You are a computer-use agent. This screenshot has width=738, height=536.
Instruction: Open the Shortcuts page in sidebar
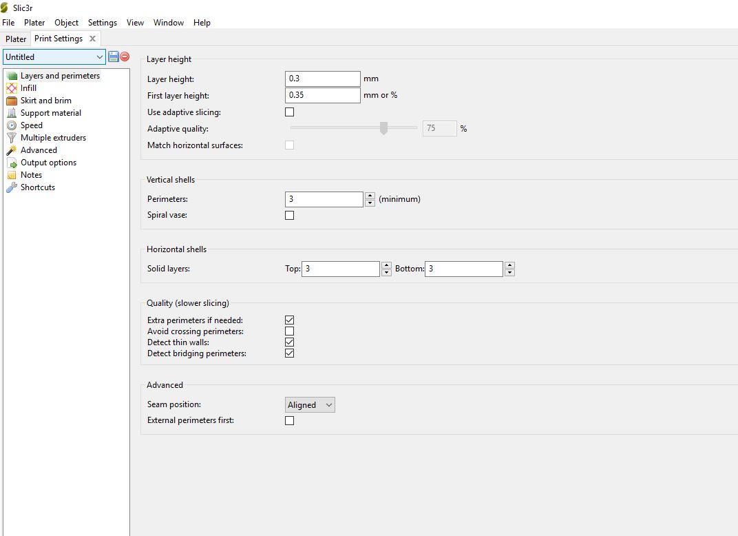pos(37,187)
